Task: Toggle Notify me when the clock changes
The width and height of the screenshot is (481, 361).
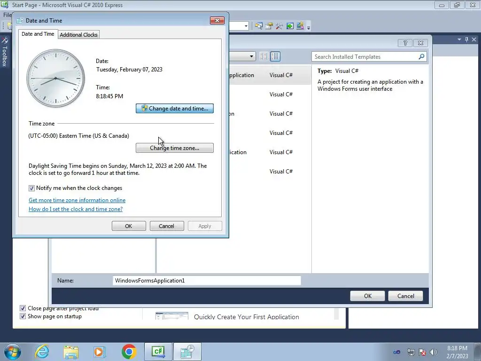Action: tap(31, 188)
